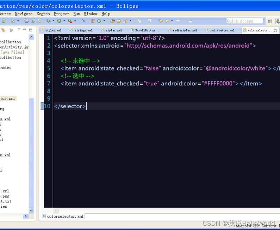The image size is (280, 230).
Task: Click the Open Perspective icon
Action: coord(270,21)
